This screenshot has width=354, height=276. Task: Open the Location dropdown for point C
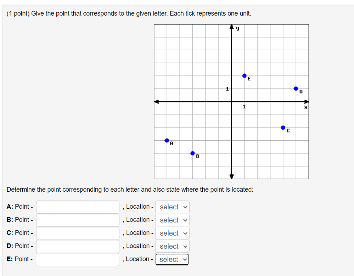(x=172, y=233)
